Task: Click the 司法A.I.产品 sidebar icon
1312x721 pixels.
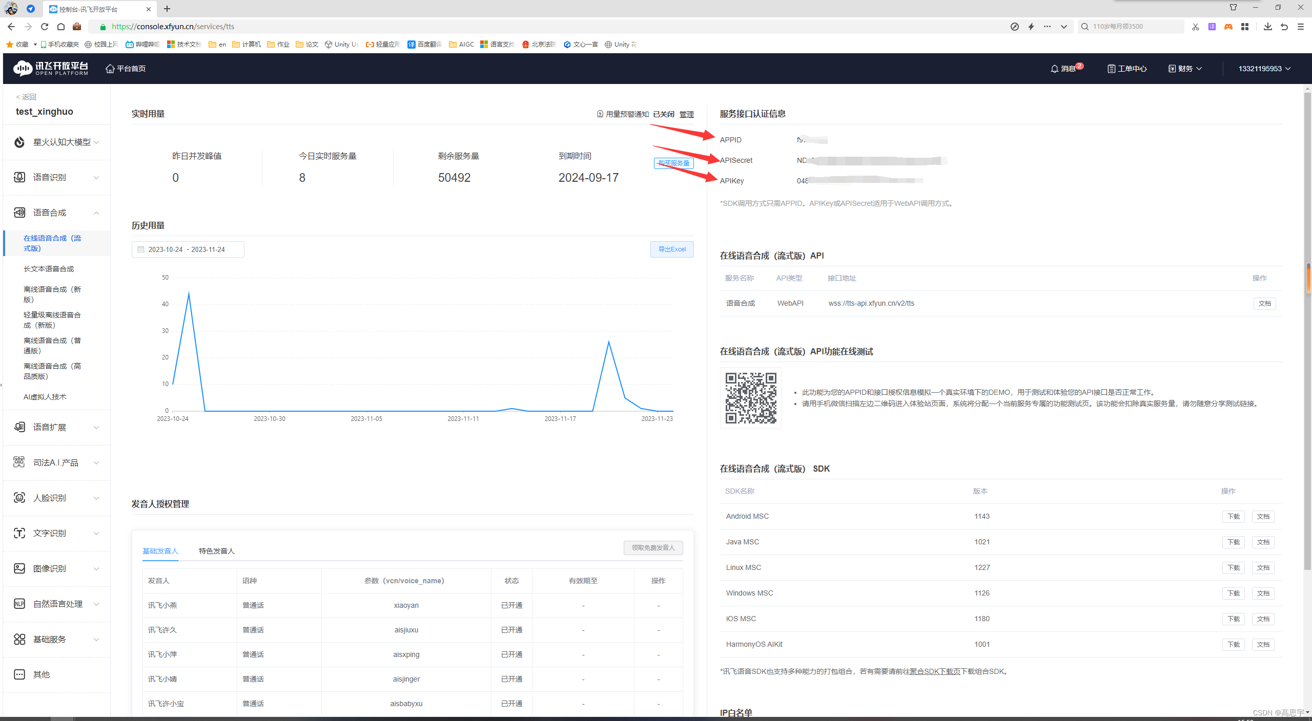Action: click(x=19, y=462)
